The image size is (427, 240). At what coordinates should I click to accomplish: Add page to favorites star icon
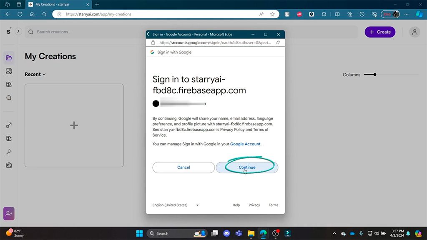tap(272, 14)
